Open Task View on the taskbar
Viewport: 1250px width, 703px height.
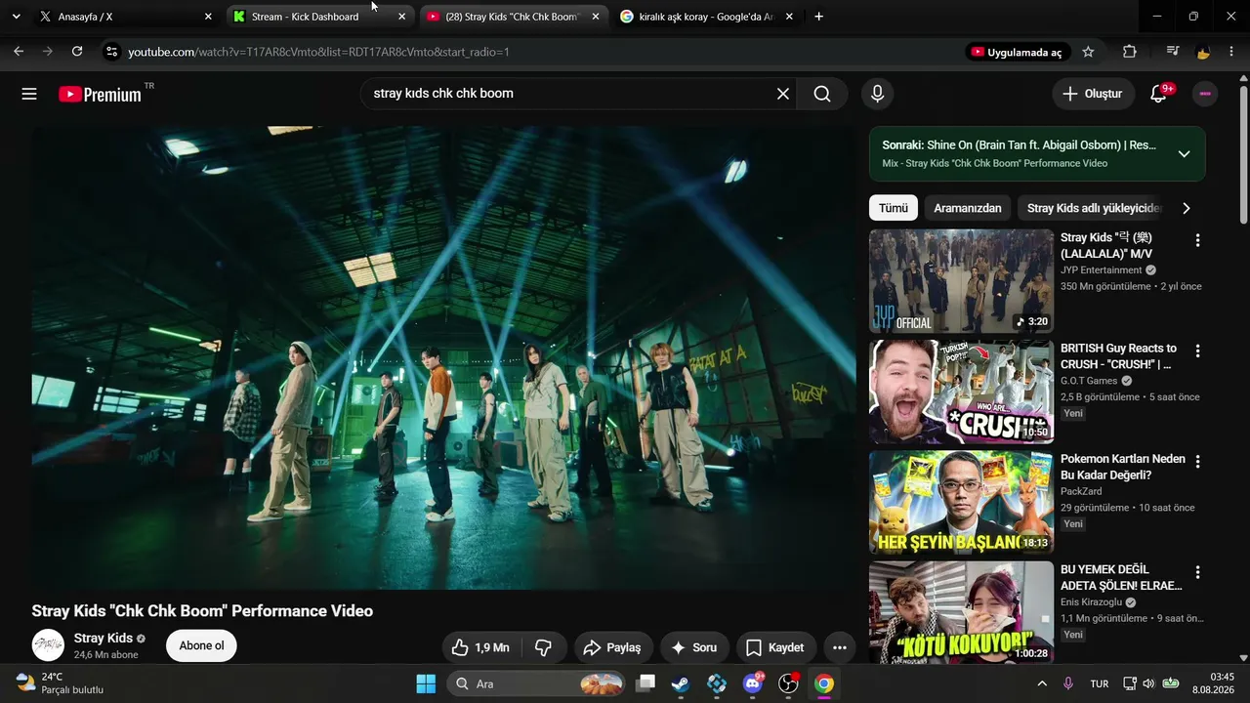coord(645,683)
